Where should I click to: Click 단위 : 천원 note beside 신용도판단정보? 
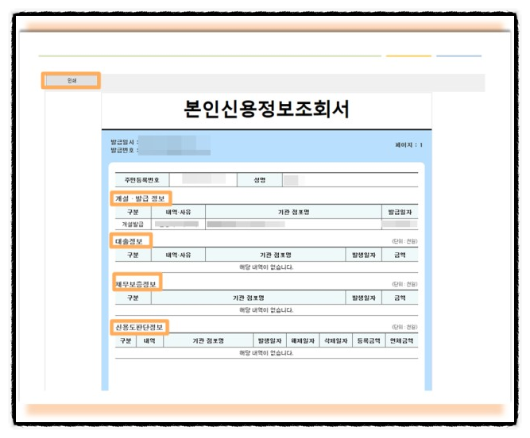404,327
